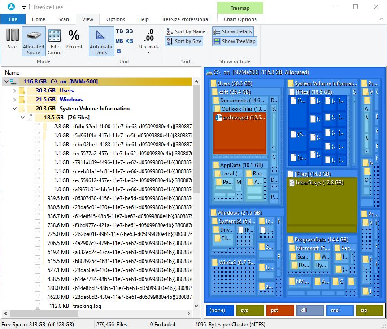The image size is (387, 329).
Task: Set unit to TB
Action: coord(119,31)
